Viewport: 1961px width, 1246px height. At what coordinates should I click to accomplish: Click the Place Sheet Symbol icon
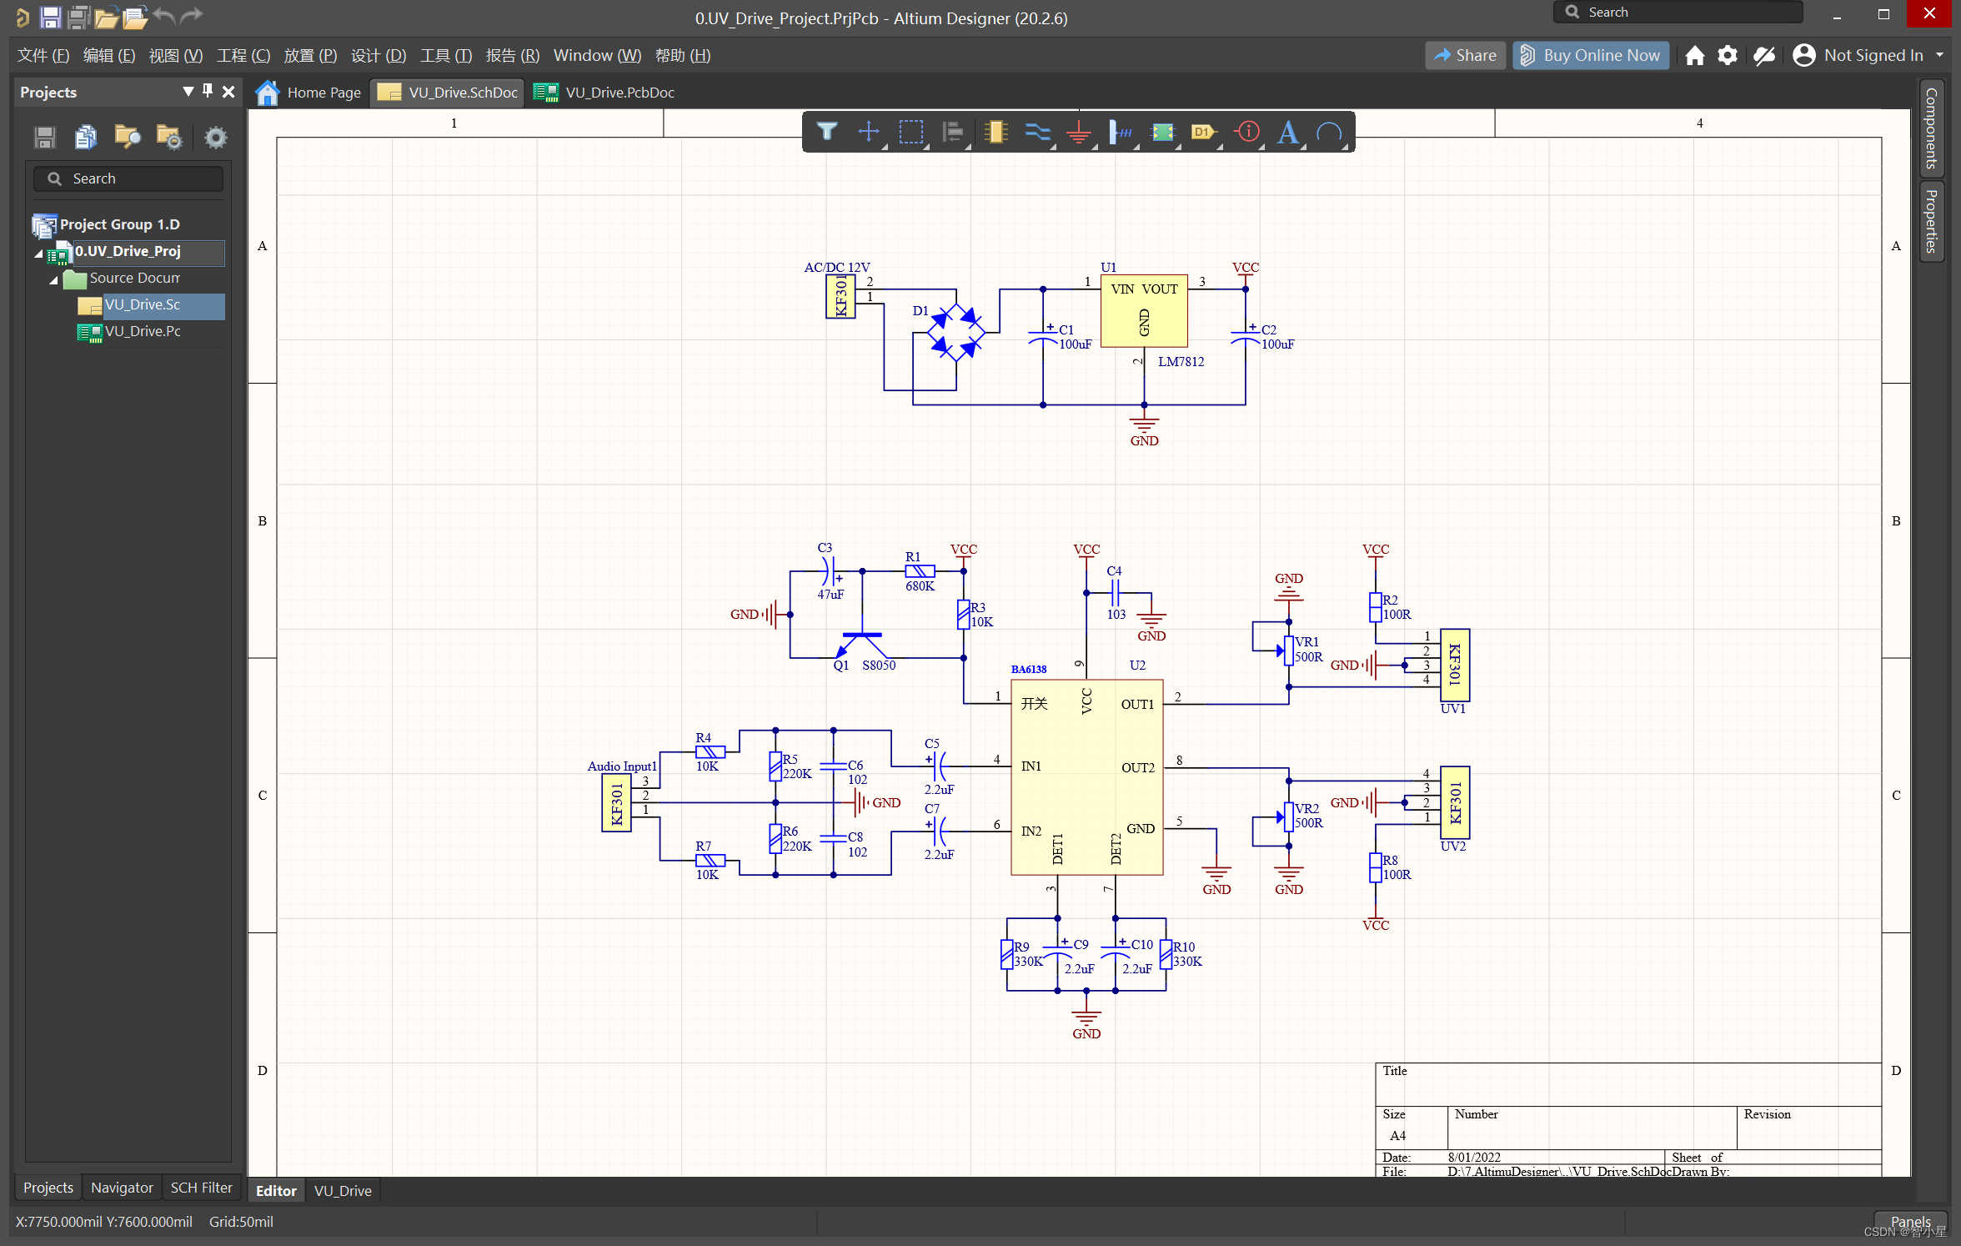pos(1162,132)
